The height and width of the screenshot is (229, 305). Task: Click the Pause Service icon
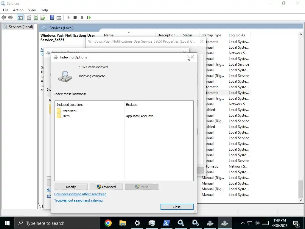pos(82,17)
